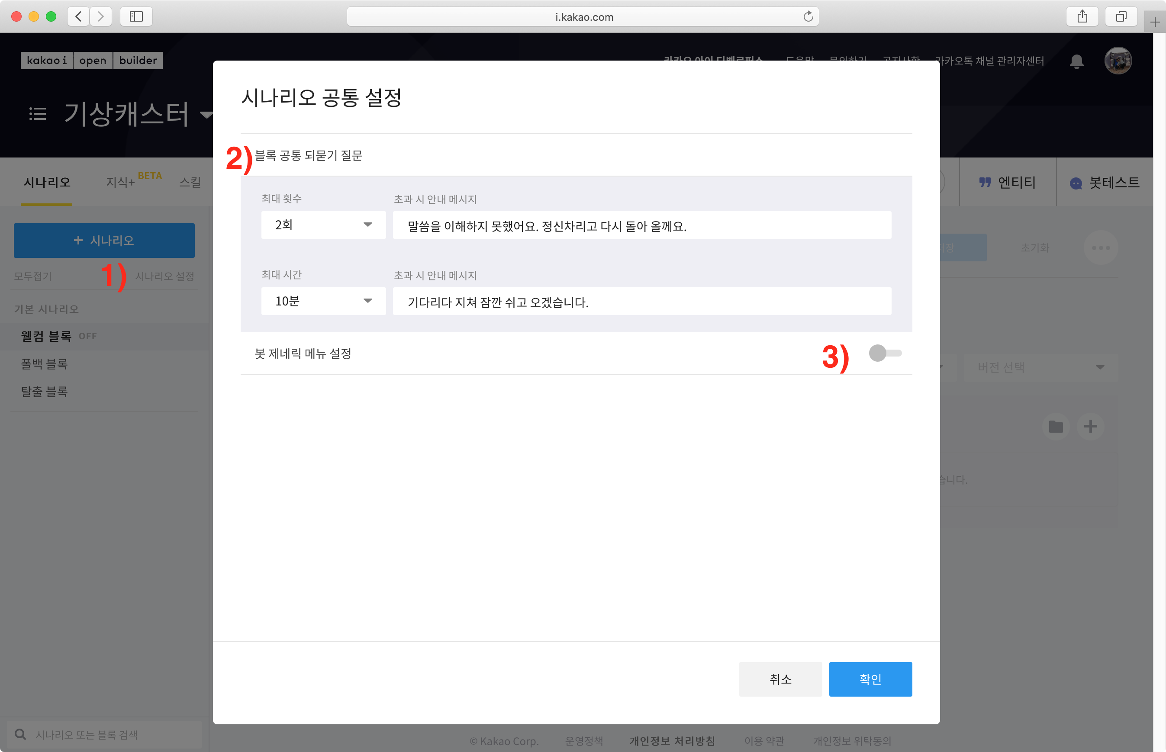
Task: Toggle the Safari sidebar icon
Action: [136, 16]
